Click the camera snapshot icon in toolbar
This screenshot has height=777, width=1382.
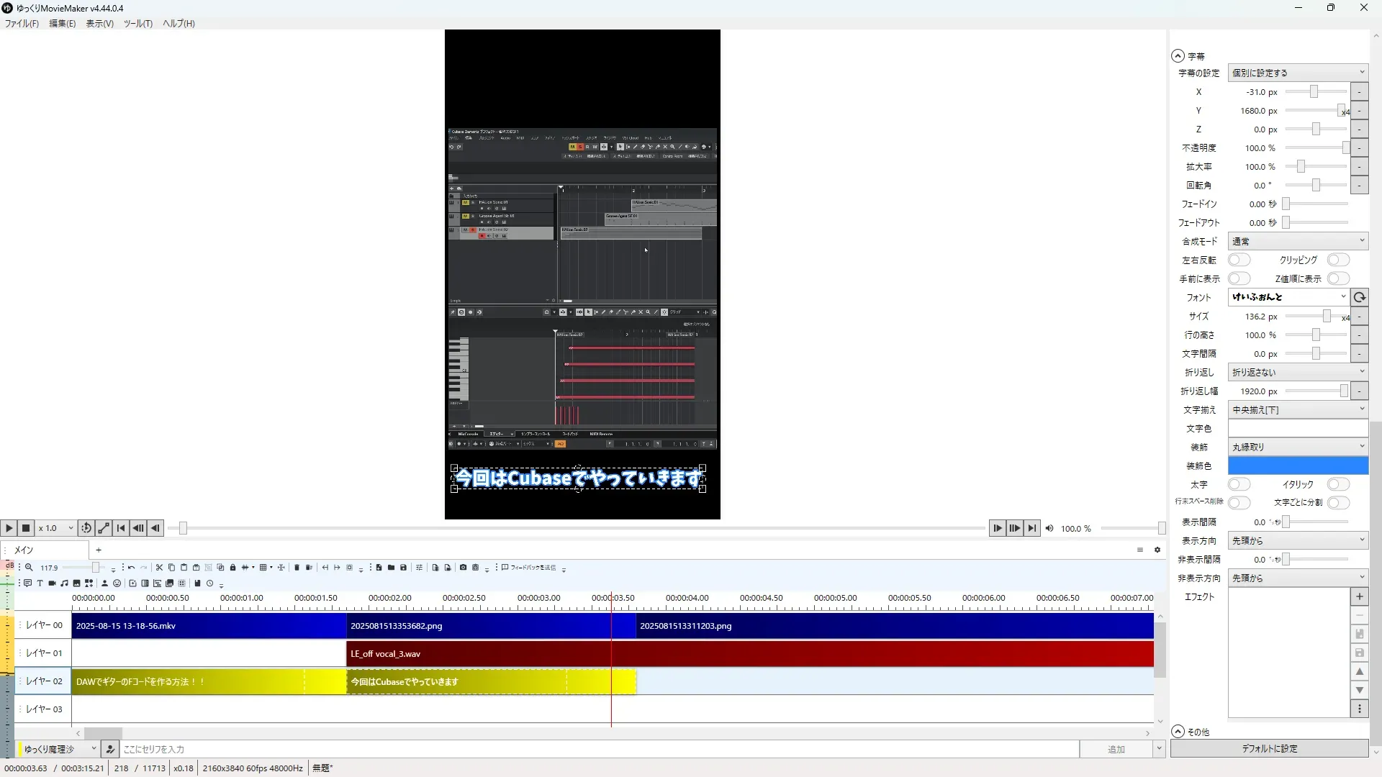tap(463, 568)
